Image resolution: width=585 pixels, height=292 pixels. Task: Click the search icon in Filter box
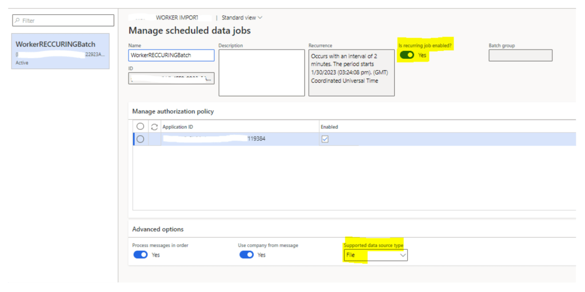18,21
